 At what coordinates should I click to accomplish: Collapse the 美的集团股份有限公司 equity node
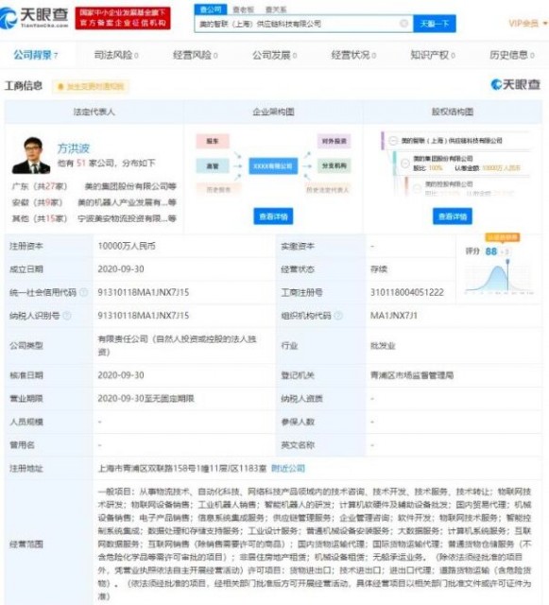404,164
